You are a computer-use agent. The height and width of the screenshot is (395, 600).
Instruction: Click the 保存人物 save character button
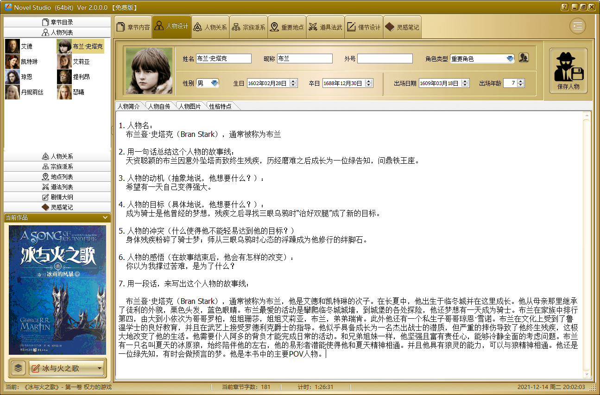click(x=568, y=71)
